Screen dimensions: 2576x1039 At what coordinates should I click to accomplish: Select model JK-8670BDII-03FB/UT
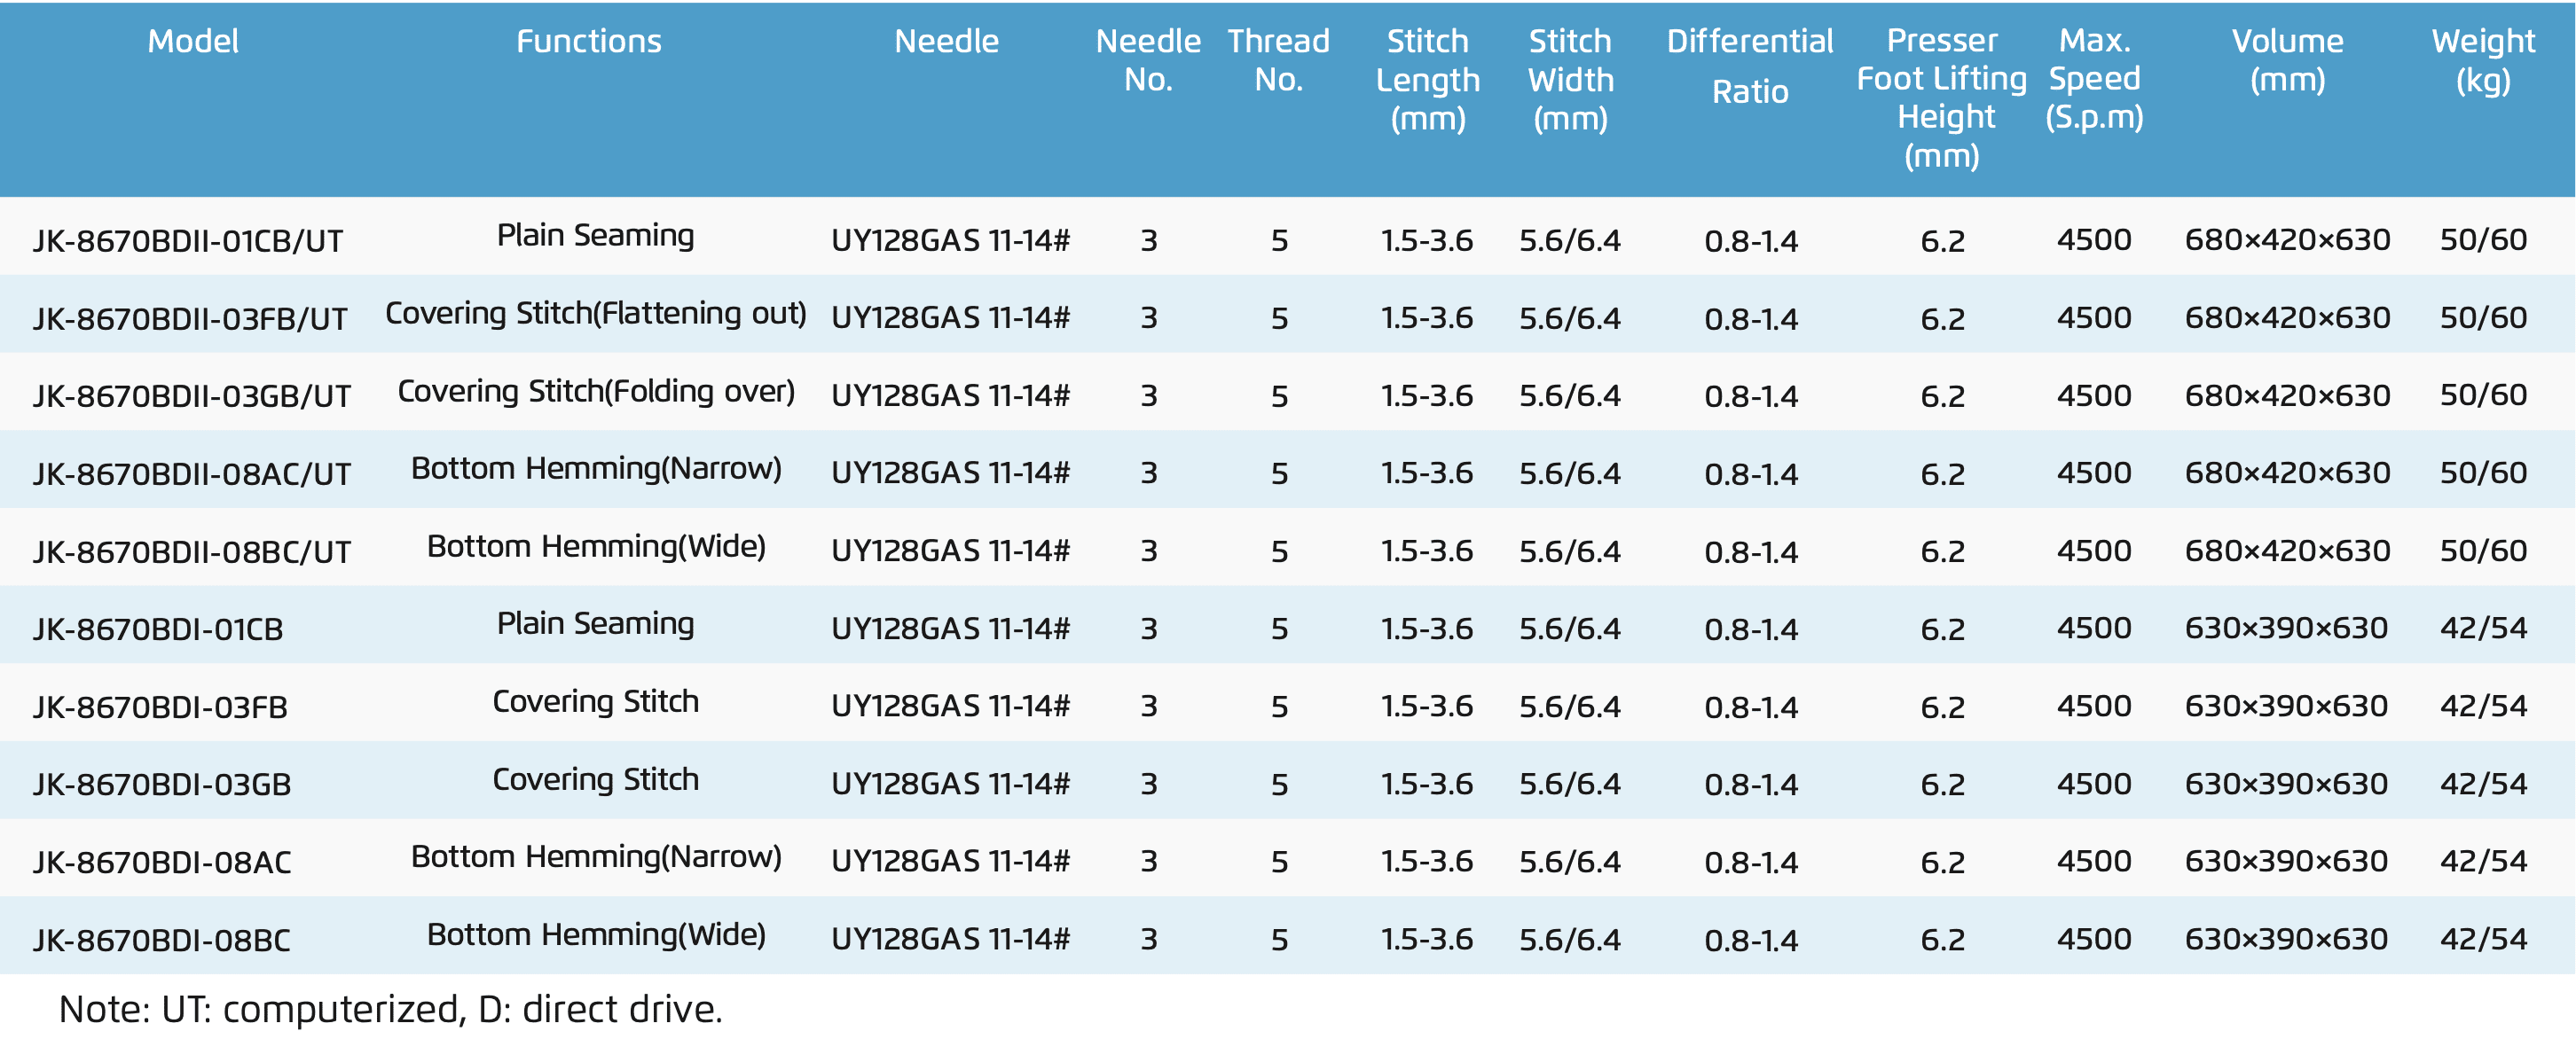190,318
